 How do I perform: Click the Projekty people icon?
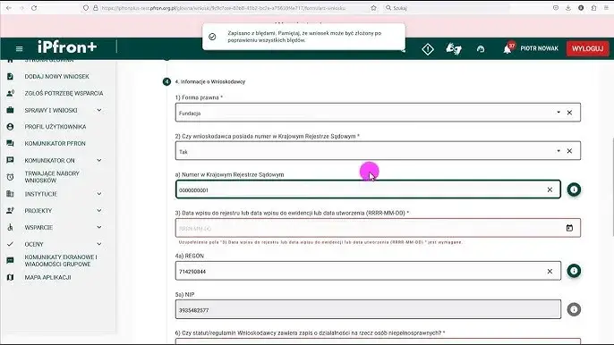tap(10, 211)
